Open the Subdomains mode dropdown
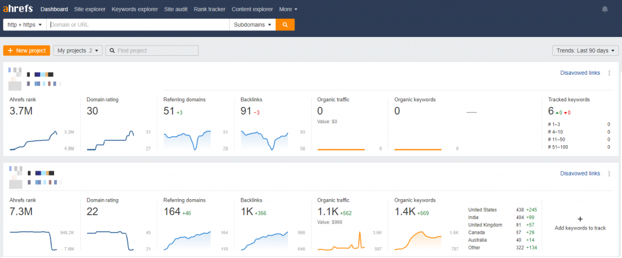The height and width of the screenshot is (258, 622). tap(252, 24)
